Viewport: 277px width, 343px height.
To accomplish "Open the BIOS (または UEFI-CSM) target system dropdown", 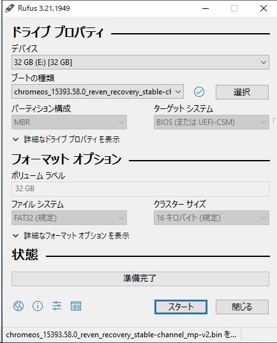I will pos(211,122).
